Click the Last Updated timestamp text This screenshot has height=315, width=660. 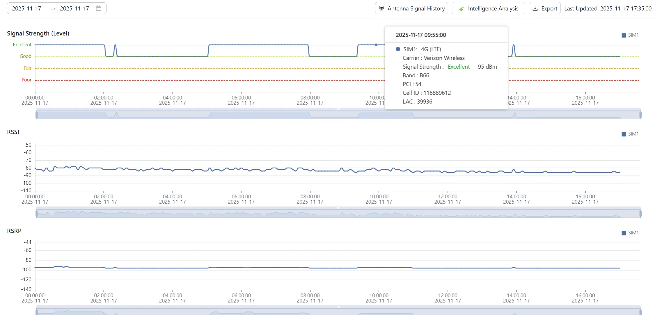point(608,8)
